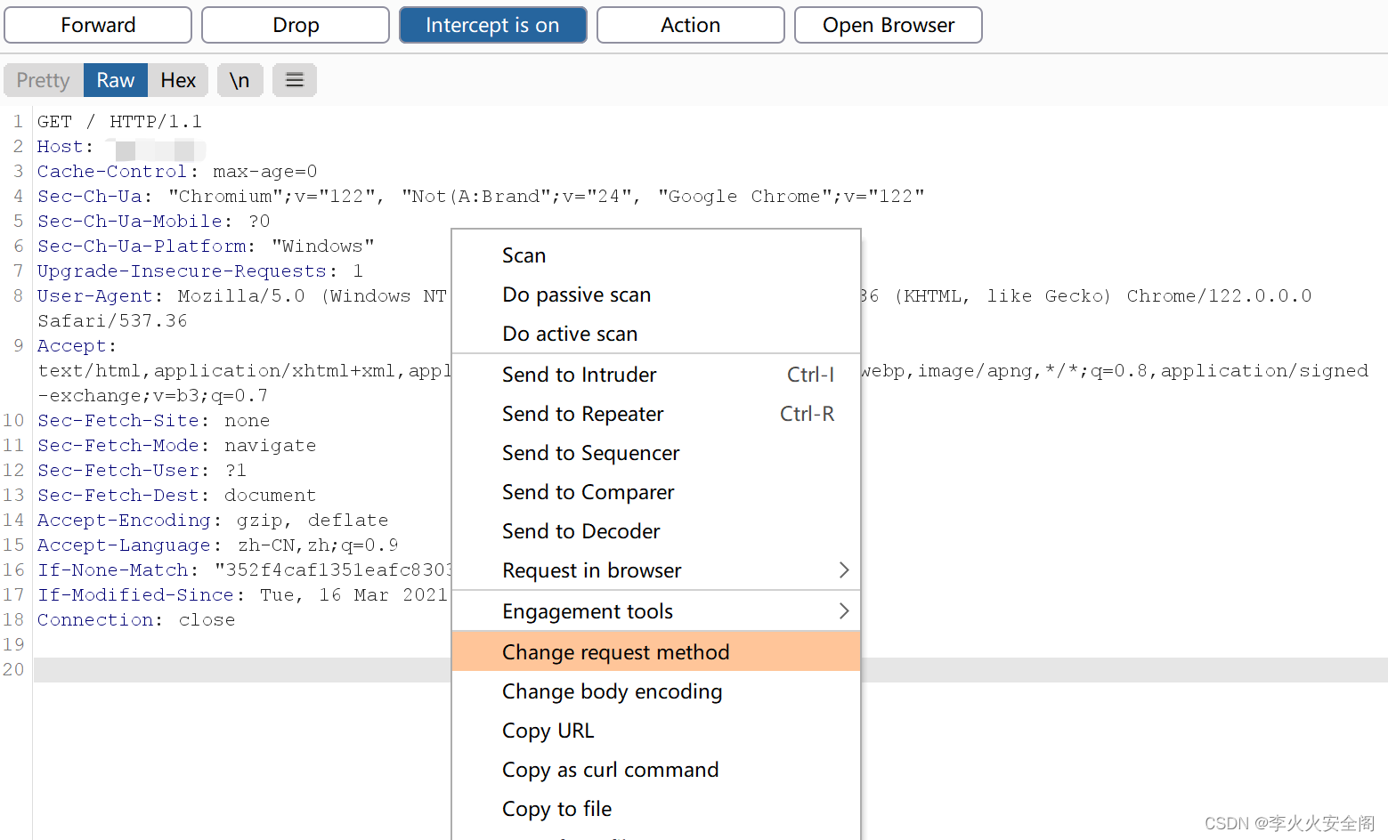The image size is (1388, 840).
Task: Click the Accept-Language header line
Action: (218, 545)
